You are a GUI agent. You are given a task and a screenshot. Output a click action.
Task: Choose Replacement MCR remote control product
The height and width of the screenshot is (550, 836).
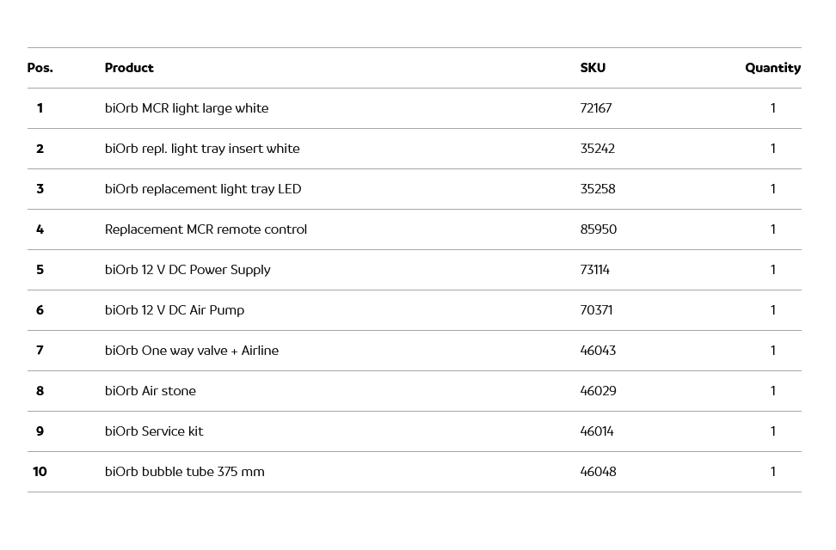(206, 229)
